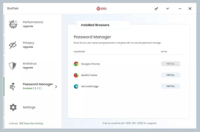The width and height of the screenshot is (200, 132).
Task: Click the ACTION column header
Action: (164, 51)
